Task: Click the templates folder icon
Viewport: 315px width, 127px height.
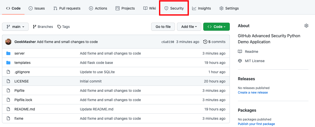Action: (8, 63)
